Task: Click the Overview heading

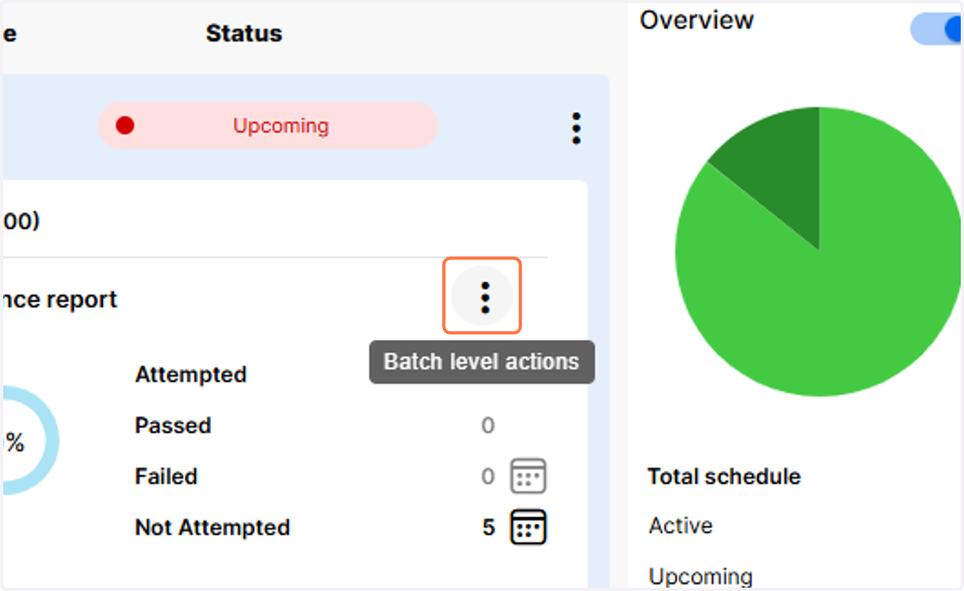Action: coord(696,20)
